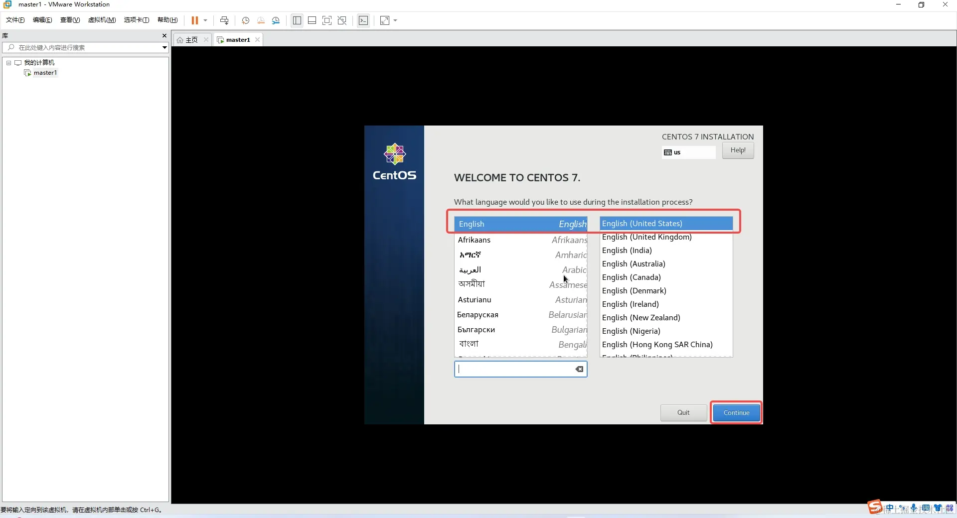
Task: Switch to Unity mode icon
Action: click(x=342, y=20)
